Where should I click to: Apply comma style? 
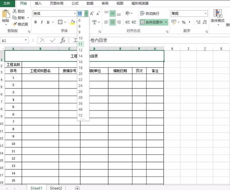pyautogui.click(x=190, y=22)
